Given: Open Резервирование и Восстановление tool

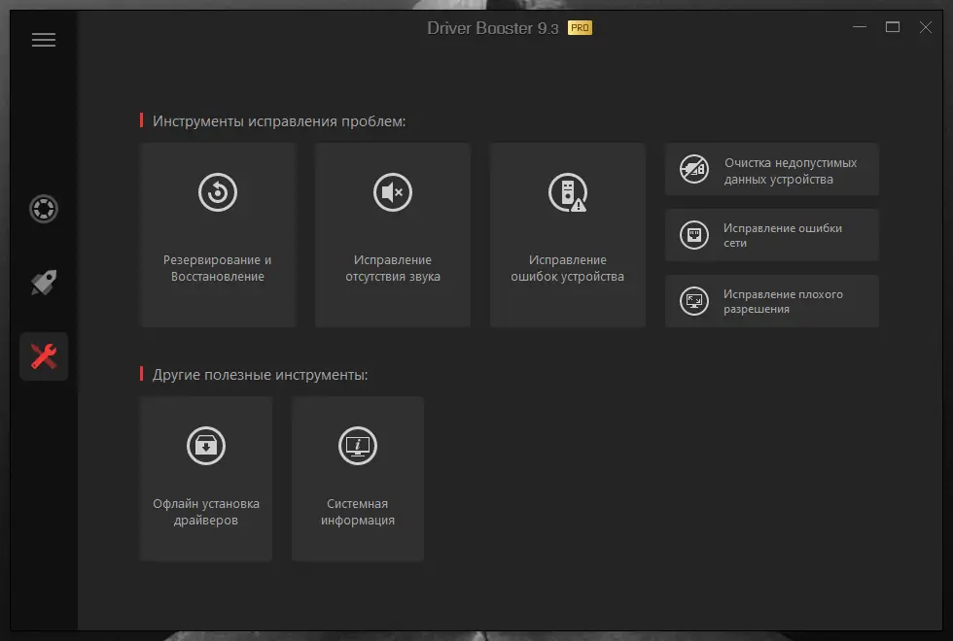Looking at the screenshot, I should [218, 235].
